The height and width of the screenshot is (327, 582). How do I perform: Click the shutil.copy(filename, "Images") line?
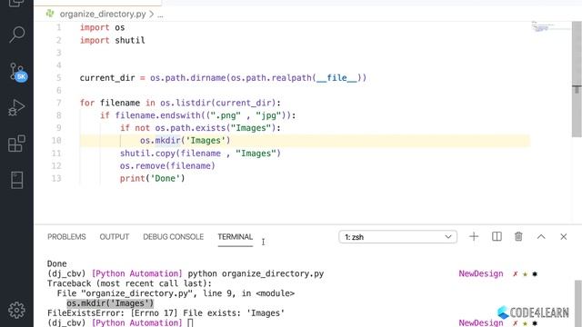coord(200,154)
